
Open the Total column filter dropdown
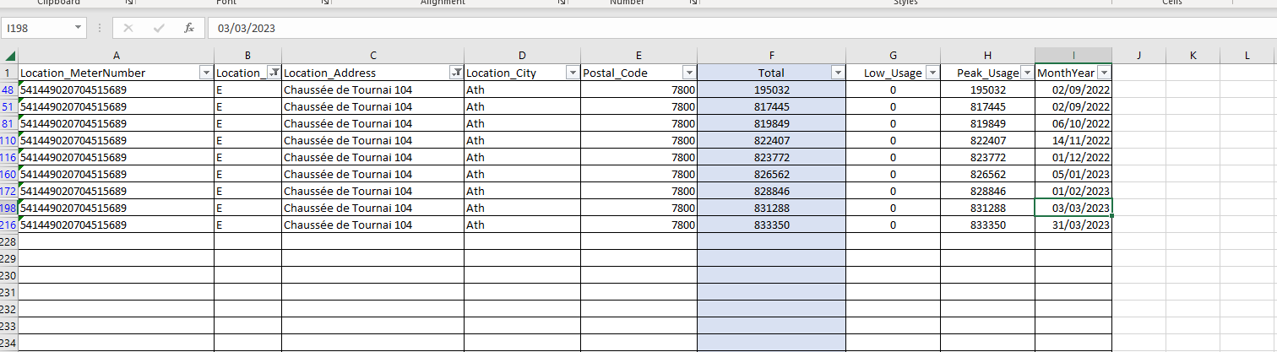838,73
